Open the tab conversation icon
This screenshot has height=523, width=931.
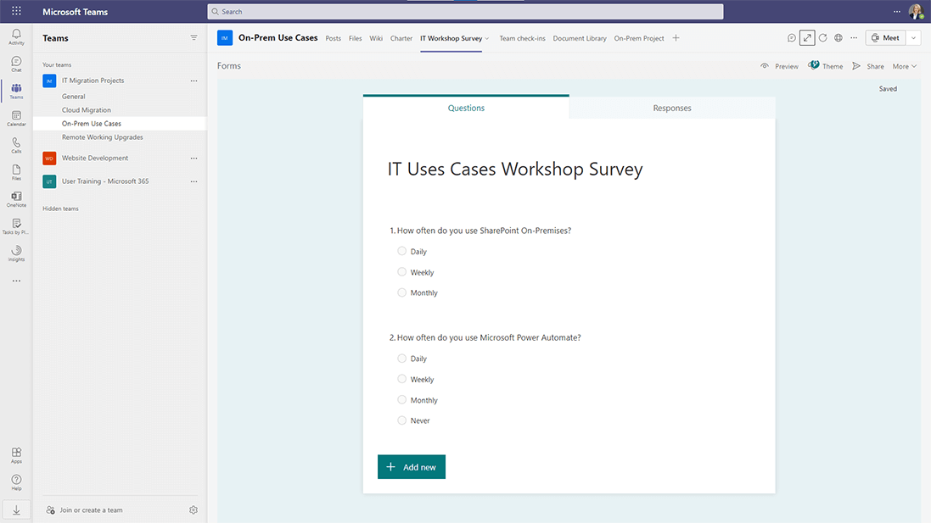pyautogui.click(x=791, y=37)
